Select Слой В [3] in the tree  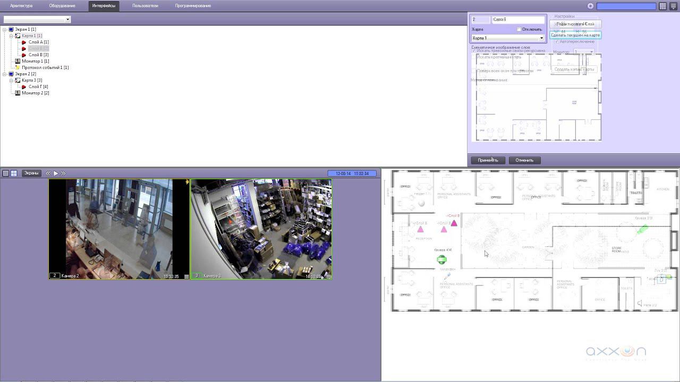click(39, 55)
